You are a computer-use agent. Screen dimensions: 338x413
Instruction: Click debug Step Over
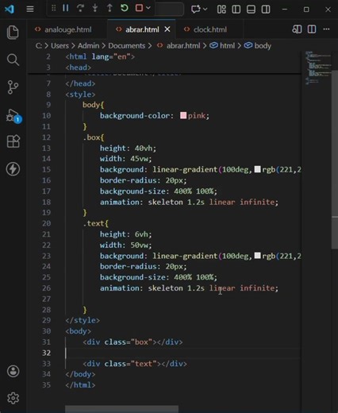pyautogui.click(x=80, y=8)
